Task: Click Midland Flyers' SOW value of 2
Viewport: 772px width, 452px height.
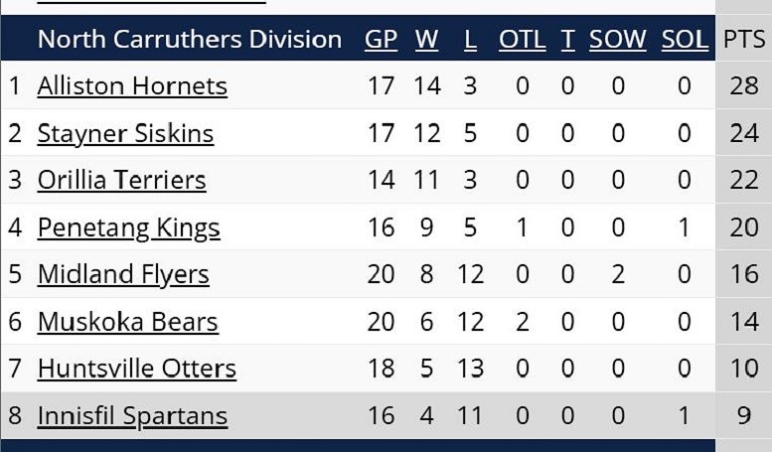Action: click(x=618, y=274)
